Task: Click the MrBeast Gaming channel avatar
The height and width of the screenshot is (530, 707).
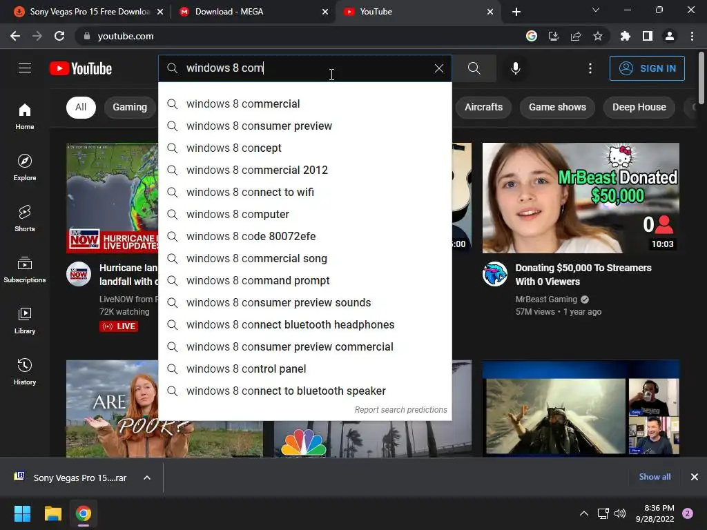Action: click(x=495, y=274)
